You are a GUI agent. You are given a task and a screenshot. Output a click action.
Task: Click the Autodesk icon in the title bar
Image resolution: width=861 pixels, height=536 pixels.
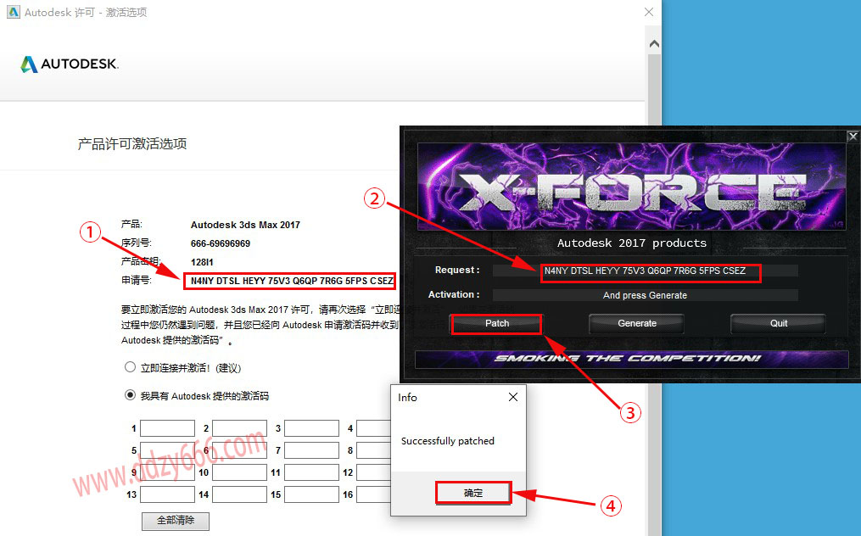pos(10,12)
